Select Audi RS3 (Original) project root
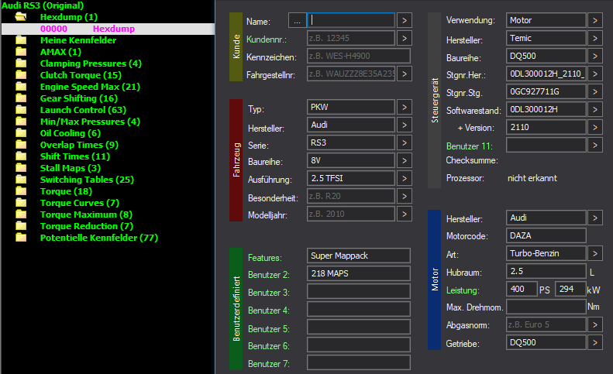Image resolution: width=613 pixels, height=374 pixels. pos(43,5)
